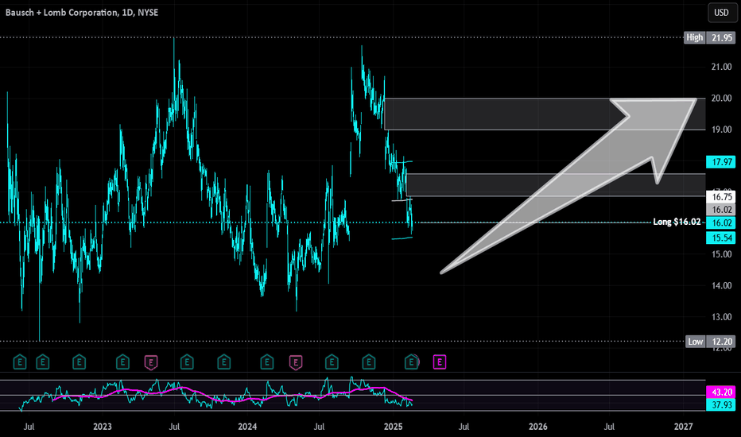Image resolution: width=741 pixels, height=437 pixels.
Task: Open the pink earnings marker between 2023 and Jul 2023
Action: click(151, 362)
